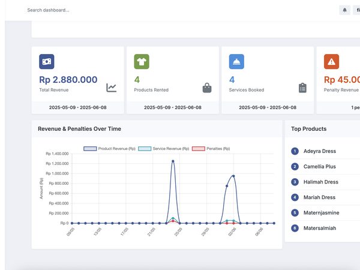Select Adeyra Dress in Top Products

320,151
